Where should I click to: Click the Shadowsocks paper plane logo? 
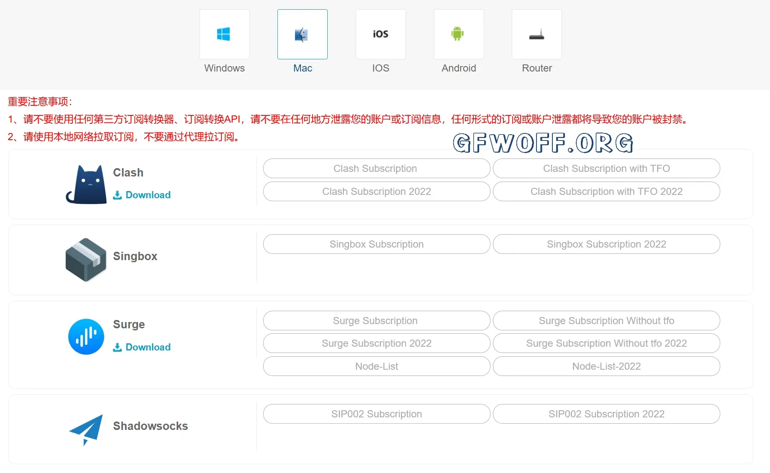86,430
